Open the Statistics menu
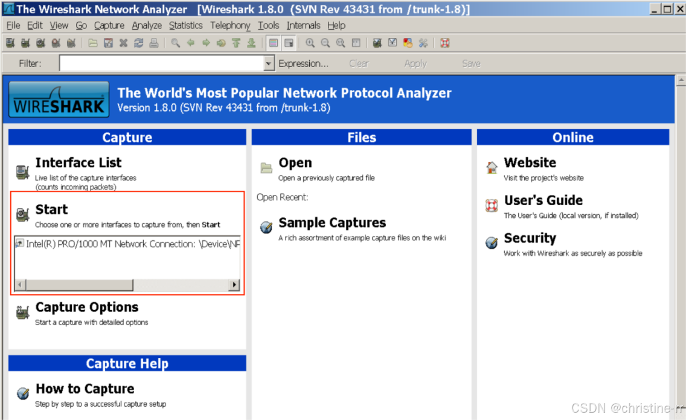The height and width of the screenshot is (420, 686). tap(185, 25)
